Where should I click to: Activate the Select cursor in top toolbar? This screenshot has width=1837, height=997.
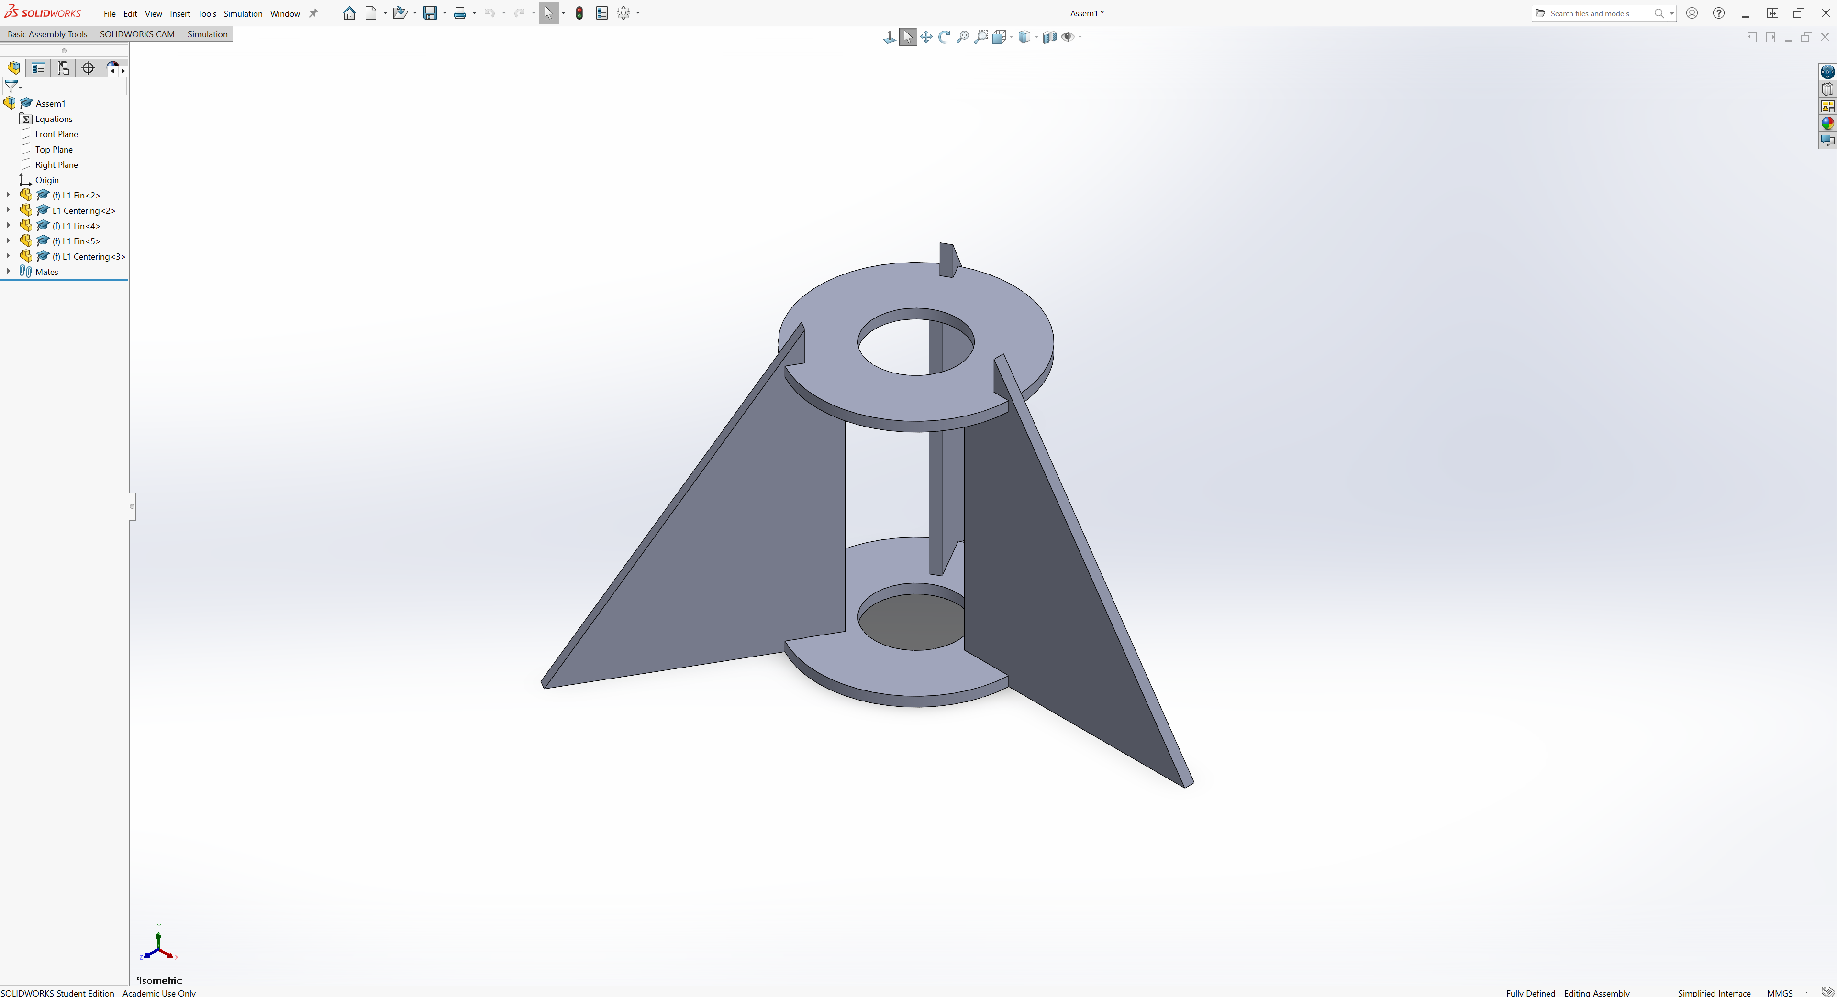click(548, 13)
